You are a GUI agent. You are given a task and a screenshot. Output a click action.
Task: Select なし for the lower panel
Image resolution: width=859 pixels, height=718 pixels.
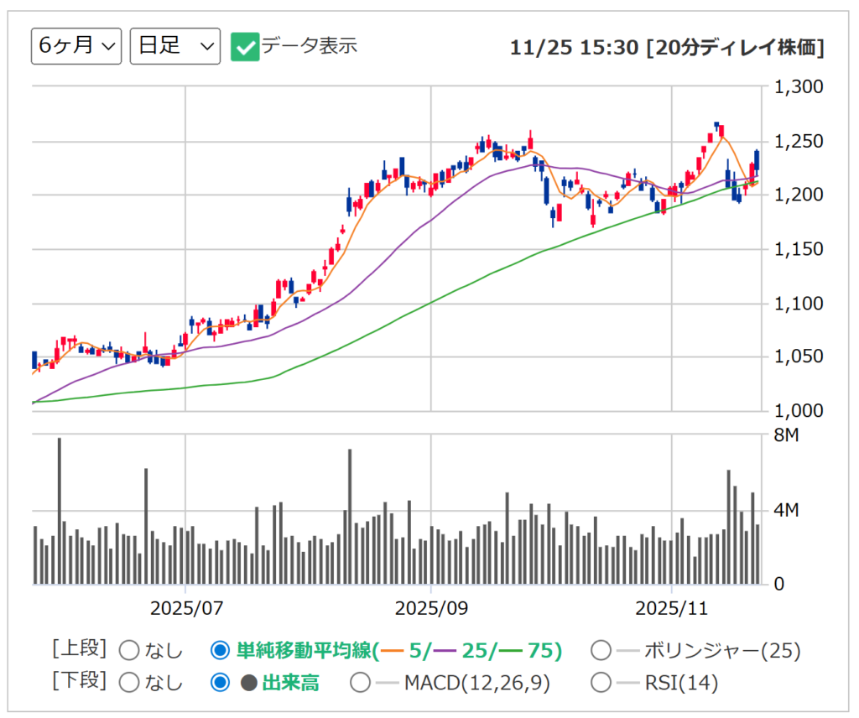coord(130,683)
